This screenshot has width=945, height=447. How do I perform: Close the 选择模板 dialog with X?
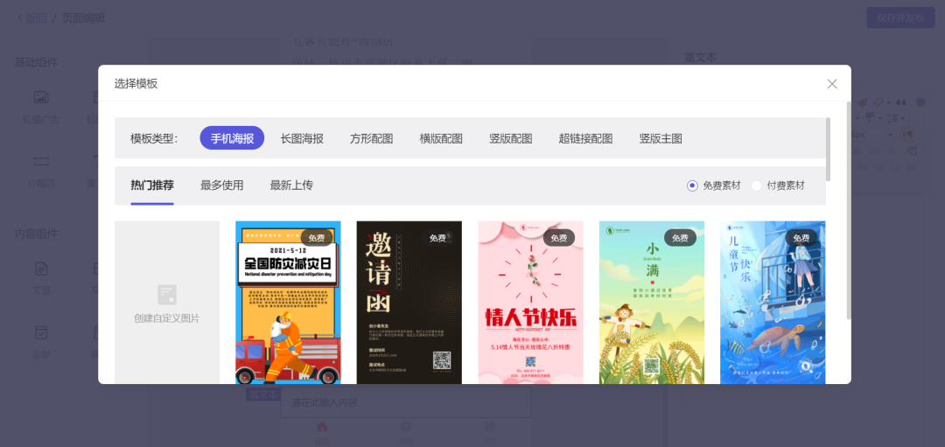(x=832, y=84)
